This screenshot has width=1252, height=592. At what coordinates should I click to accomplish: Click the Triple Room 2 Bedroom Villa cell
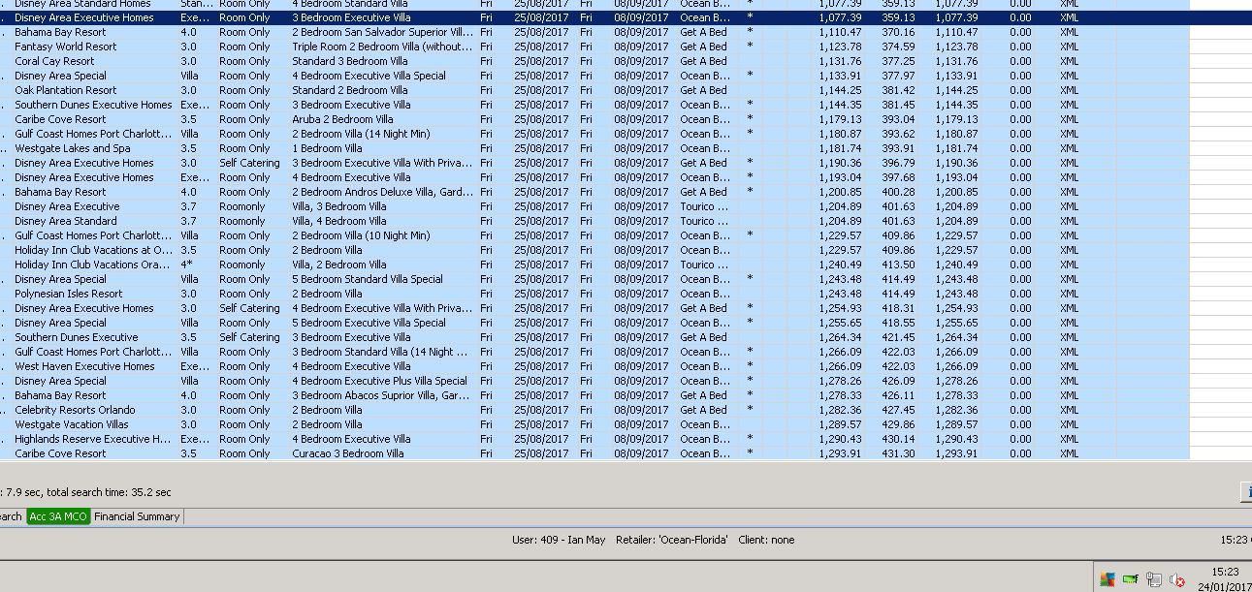pyautogui.click(x=382, y=47)
